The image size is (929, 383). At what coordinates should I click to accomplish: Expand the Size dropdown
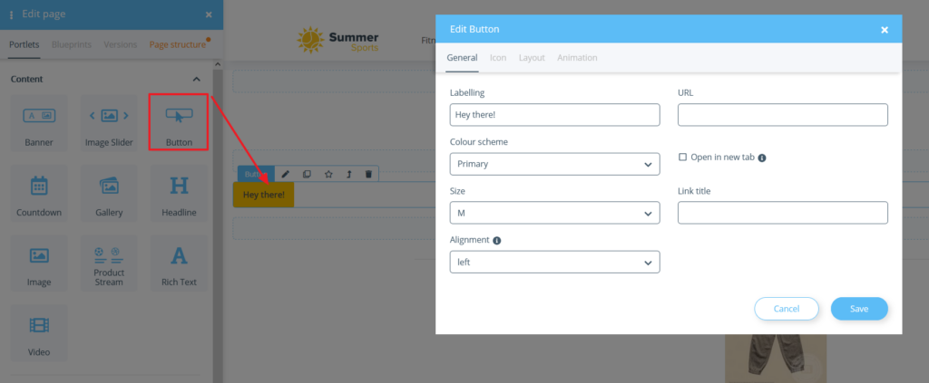(x=554, y=213)
